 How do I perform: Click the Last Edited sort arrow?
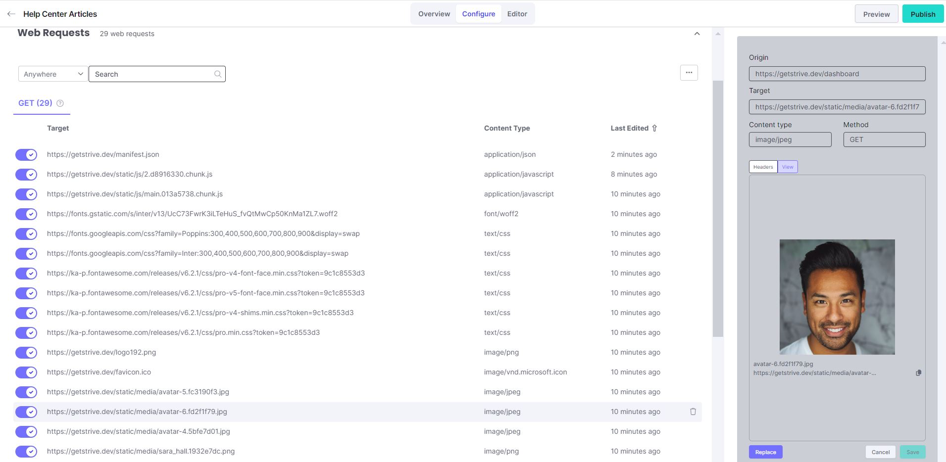click(654, 128)
